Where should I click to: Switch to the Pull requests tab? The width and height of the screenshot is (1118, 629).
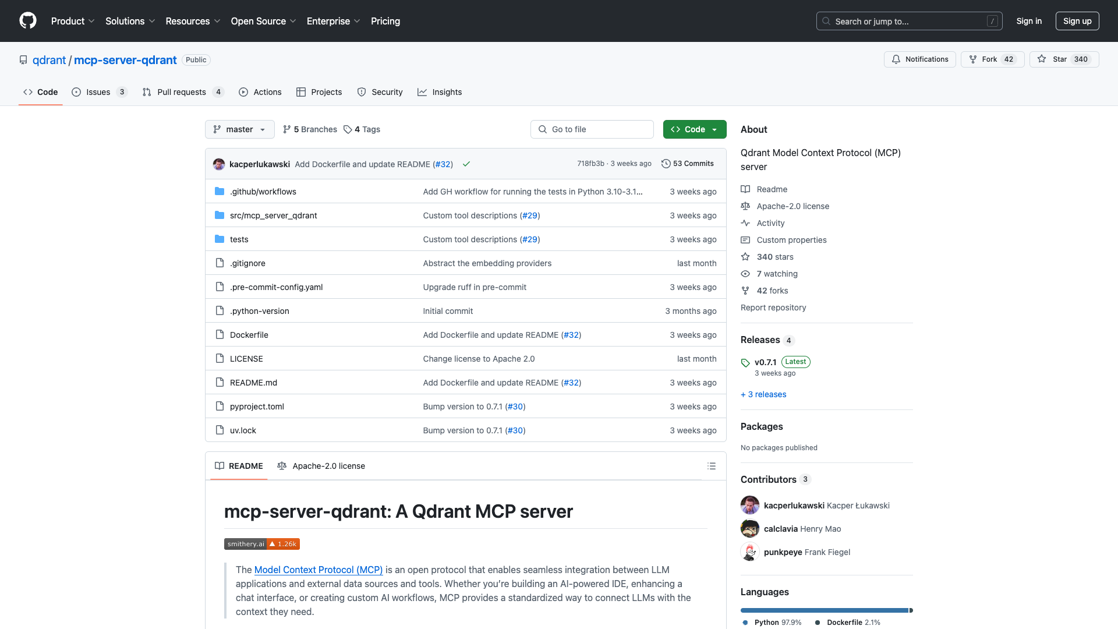pyautogui.click(x=182, y=92)
